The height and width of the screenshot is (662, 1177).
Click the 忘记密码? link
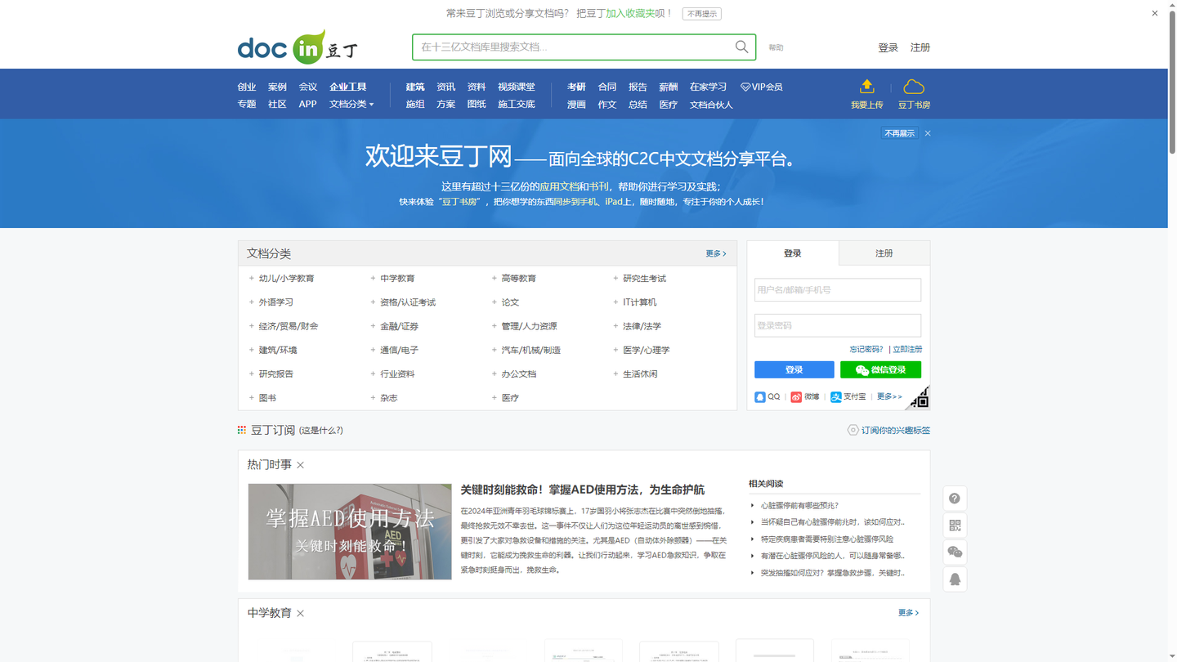(x=866, y=349)
